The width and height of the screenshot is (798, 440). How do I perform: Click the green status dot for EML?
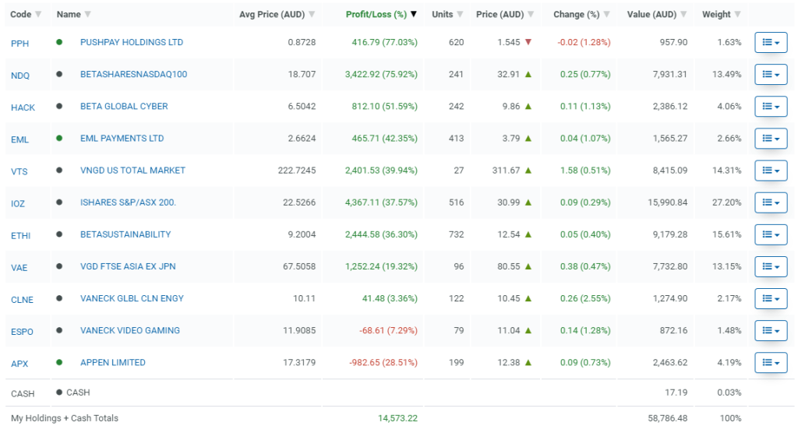(x=59, y=139)
